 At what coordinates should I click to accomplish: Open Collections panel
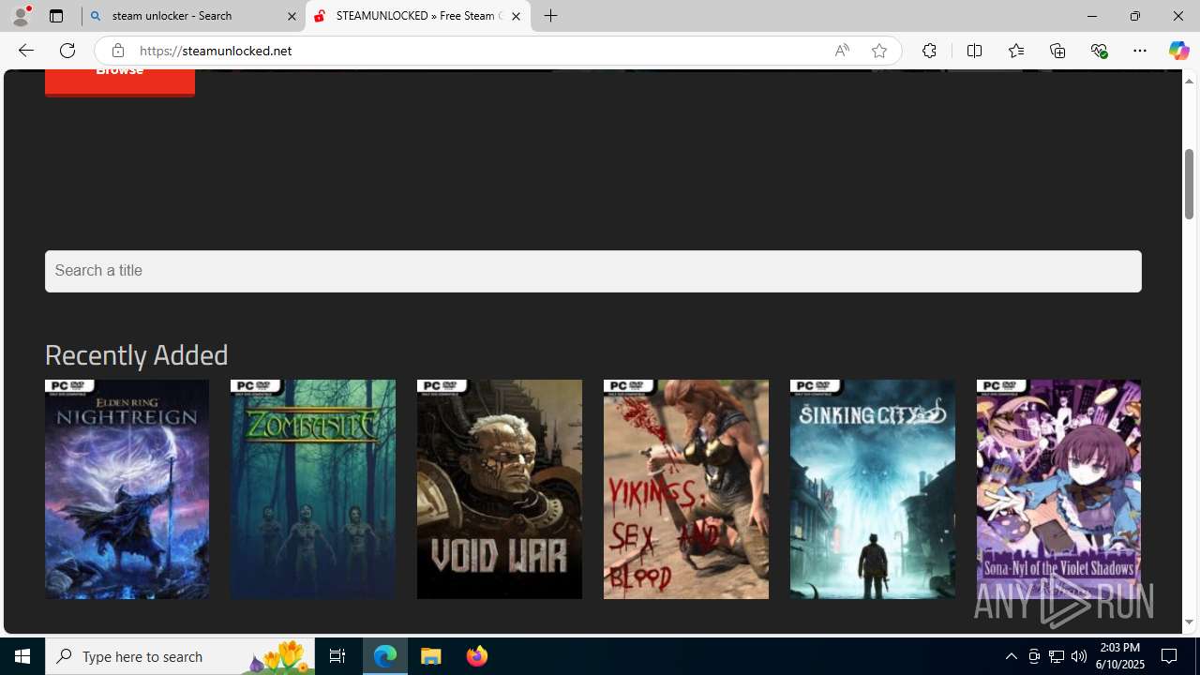1057,51
